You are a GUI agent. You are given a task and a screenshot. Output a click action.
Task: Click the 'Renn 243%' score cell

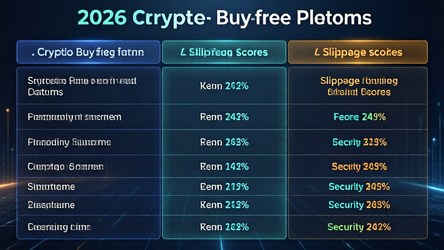point(224,117)
